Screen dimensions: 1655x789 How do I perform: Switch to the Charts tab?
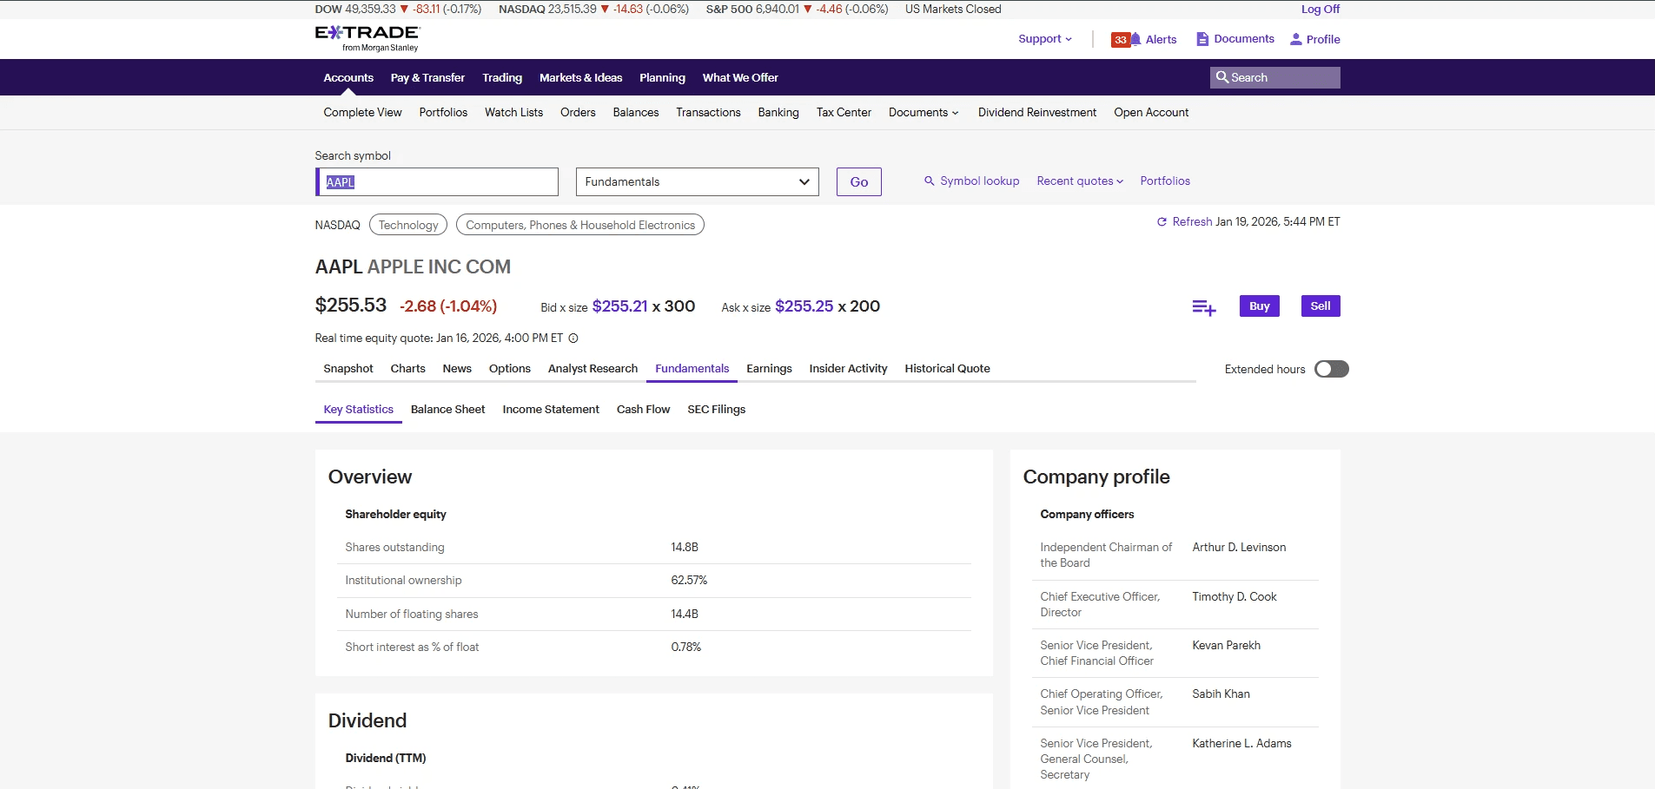click(407, 369)
